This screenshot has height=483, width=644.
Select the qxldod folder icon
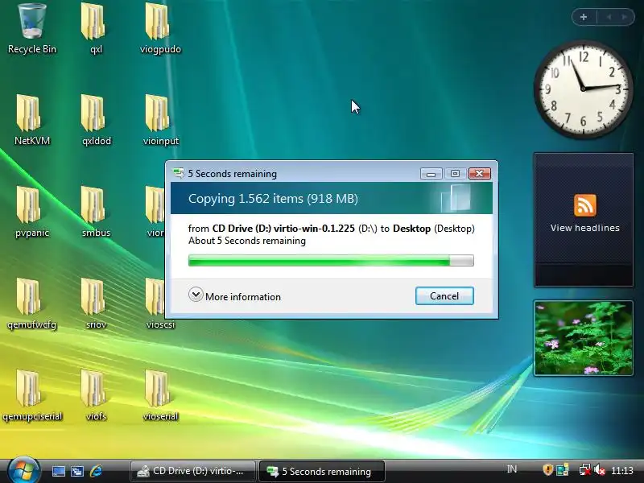coord(96,120)
